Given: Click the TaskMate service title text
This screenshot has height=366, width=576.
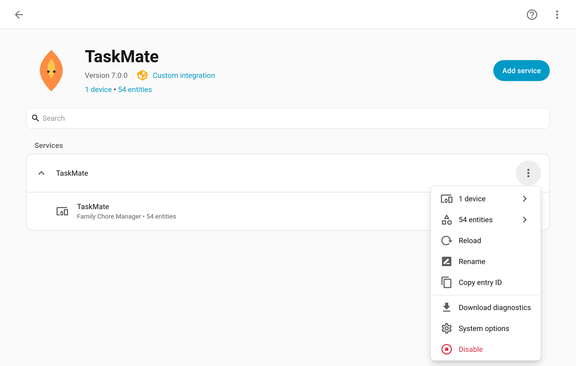Looking at the screenshot, I should coord(72,173).
